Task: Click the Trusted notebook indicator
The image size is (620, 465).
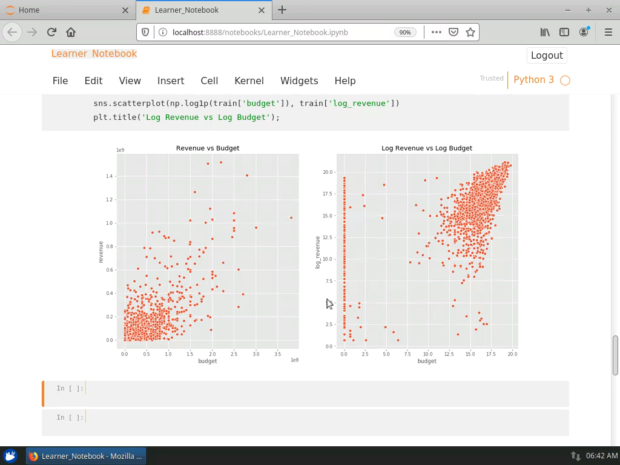Action: click(492, 78)
